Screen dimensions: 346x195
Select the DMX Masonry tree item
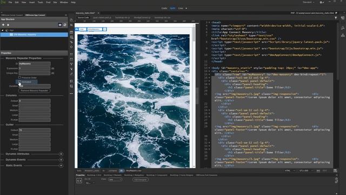(x=34, y=35)
